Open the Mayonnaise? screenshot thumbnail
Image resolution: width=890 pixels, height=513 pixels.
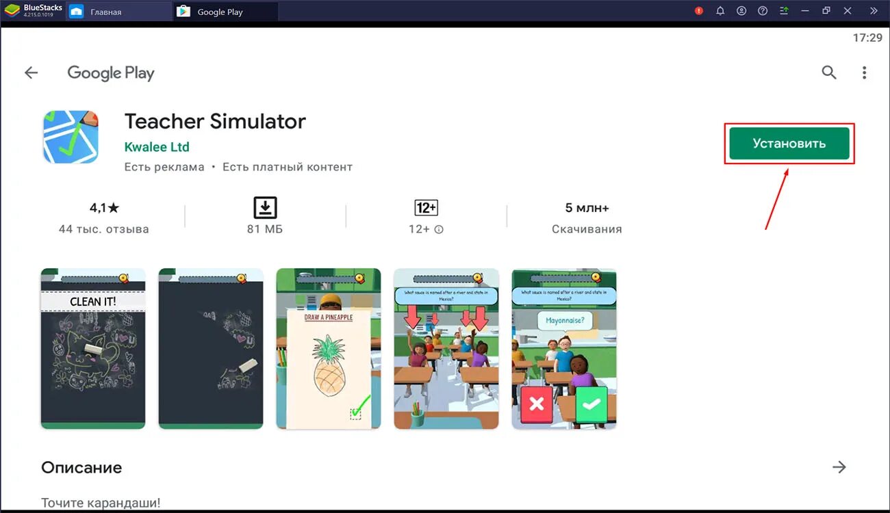564,349
